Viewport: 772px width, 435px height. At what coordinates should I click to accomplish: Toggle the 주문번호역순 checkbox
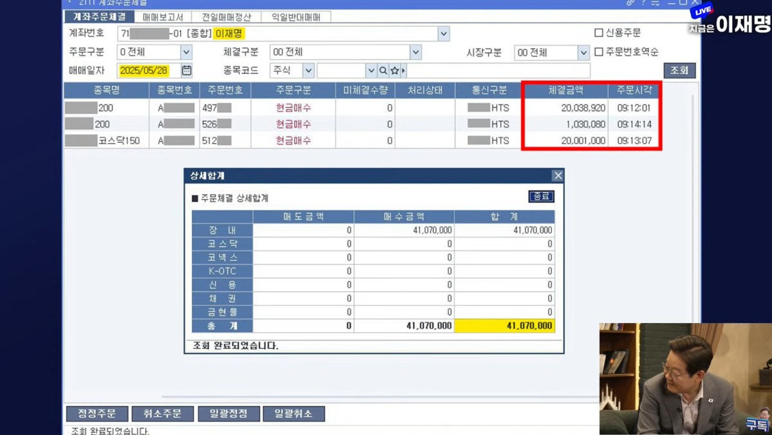tap(599, 52)
